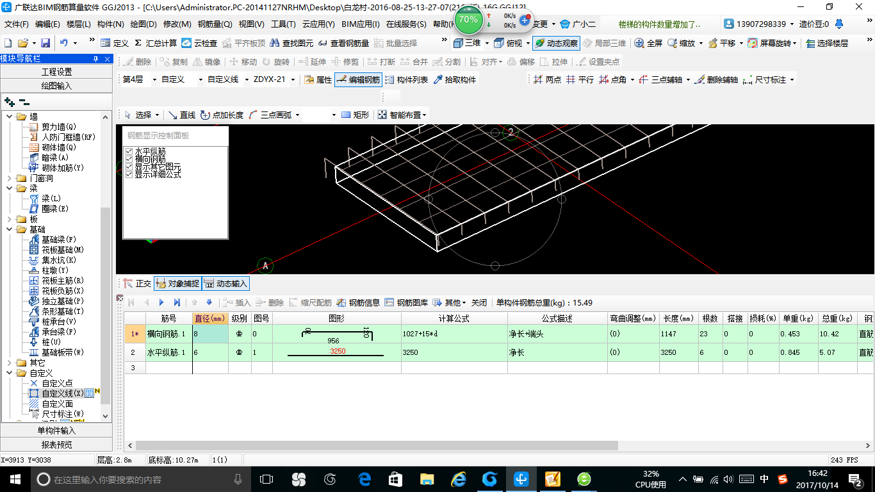Screen dimensions: 875x492
Task: Collapse the 墙 tree folder
Action: pos(10,117)
